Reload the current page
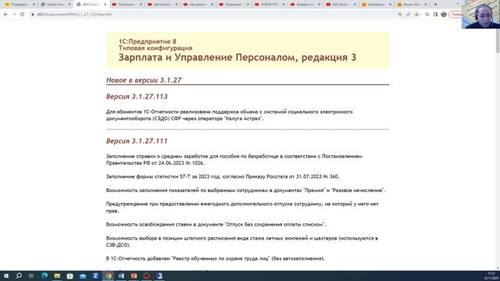The image size is (500, 281). 23,14
